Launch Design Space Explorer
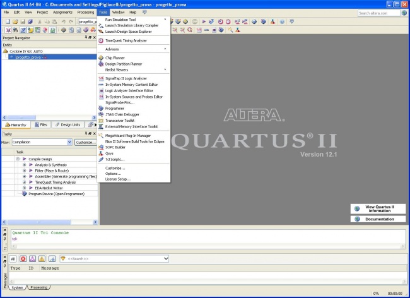Screen dimensions: 410x298 click(x=134, y=32)
